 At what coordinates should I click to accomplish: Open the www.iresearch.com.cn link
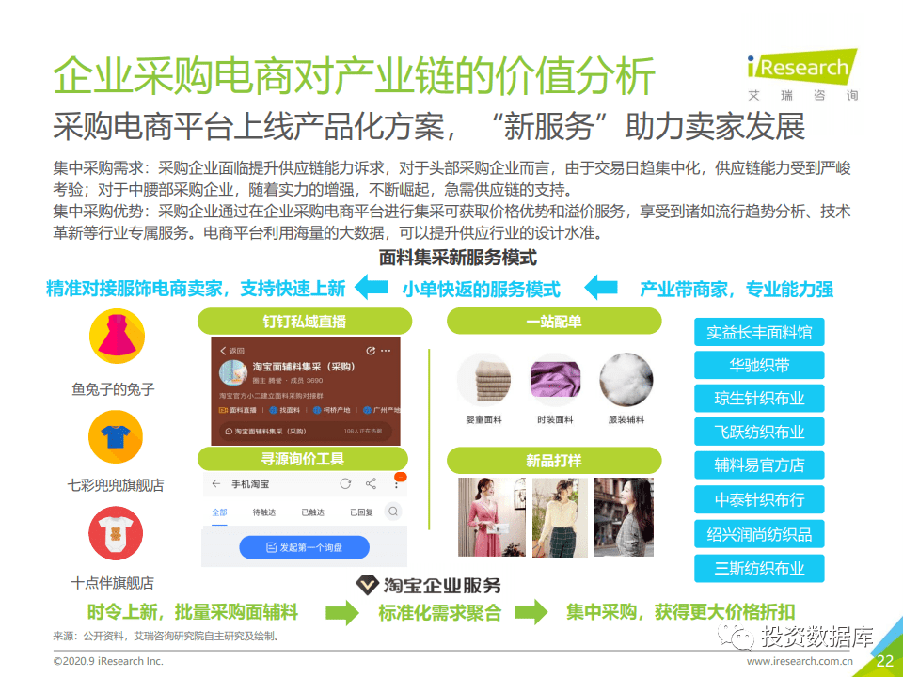pos(800,661)
